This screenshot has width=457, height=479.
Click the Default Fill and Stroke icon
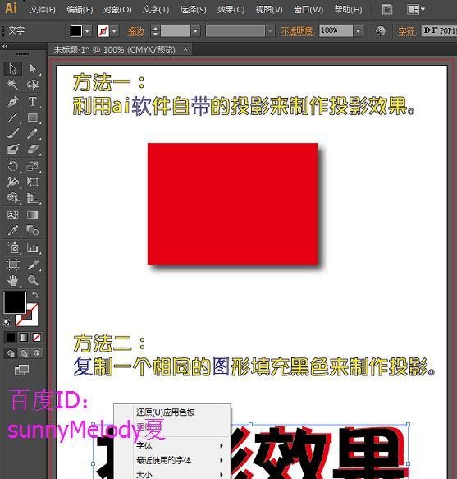click(x=7, y=322)
